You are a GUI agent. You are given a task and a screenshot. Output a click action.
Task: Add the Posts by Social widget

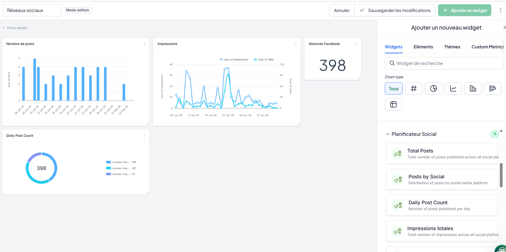(x=442, y=179)
